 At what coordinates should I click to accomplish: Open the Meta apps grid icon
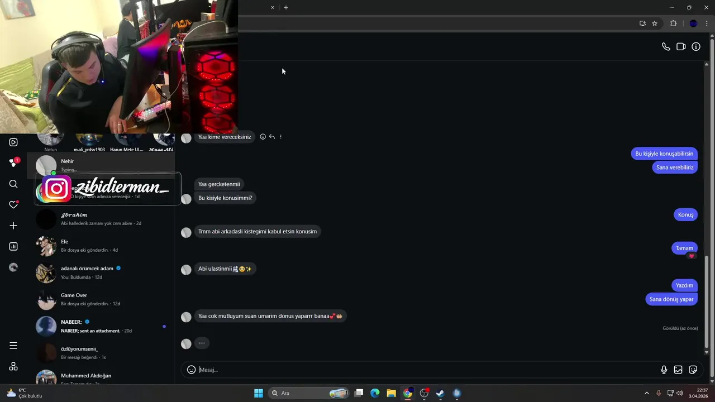pyautogui.click(x=13, y=367)
